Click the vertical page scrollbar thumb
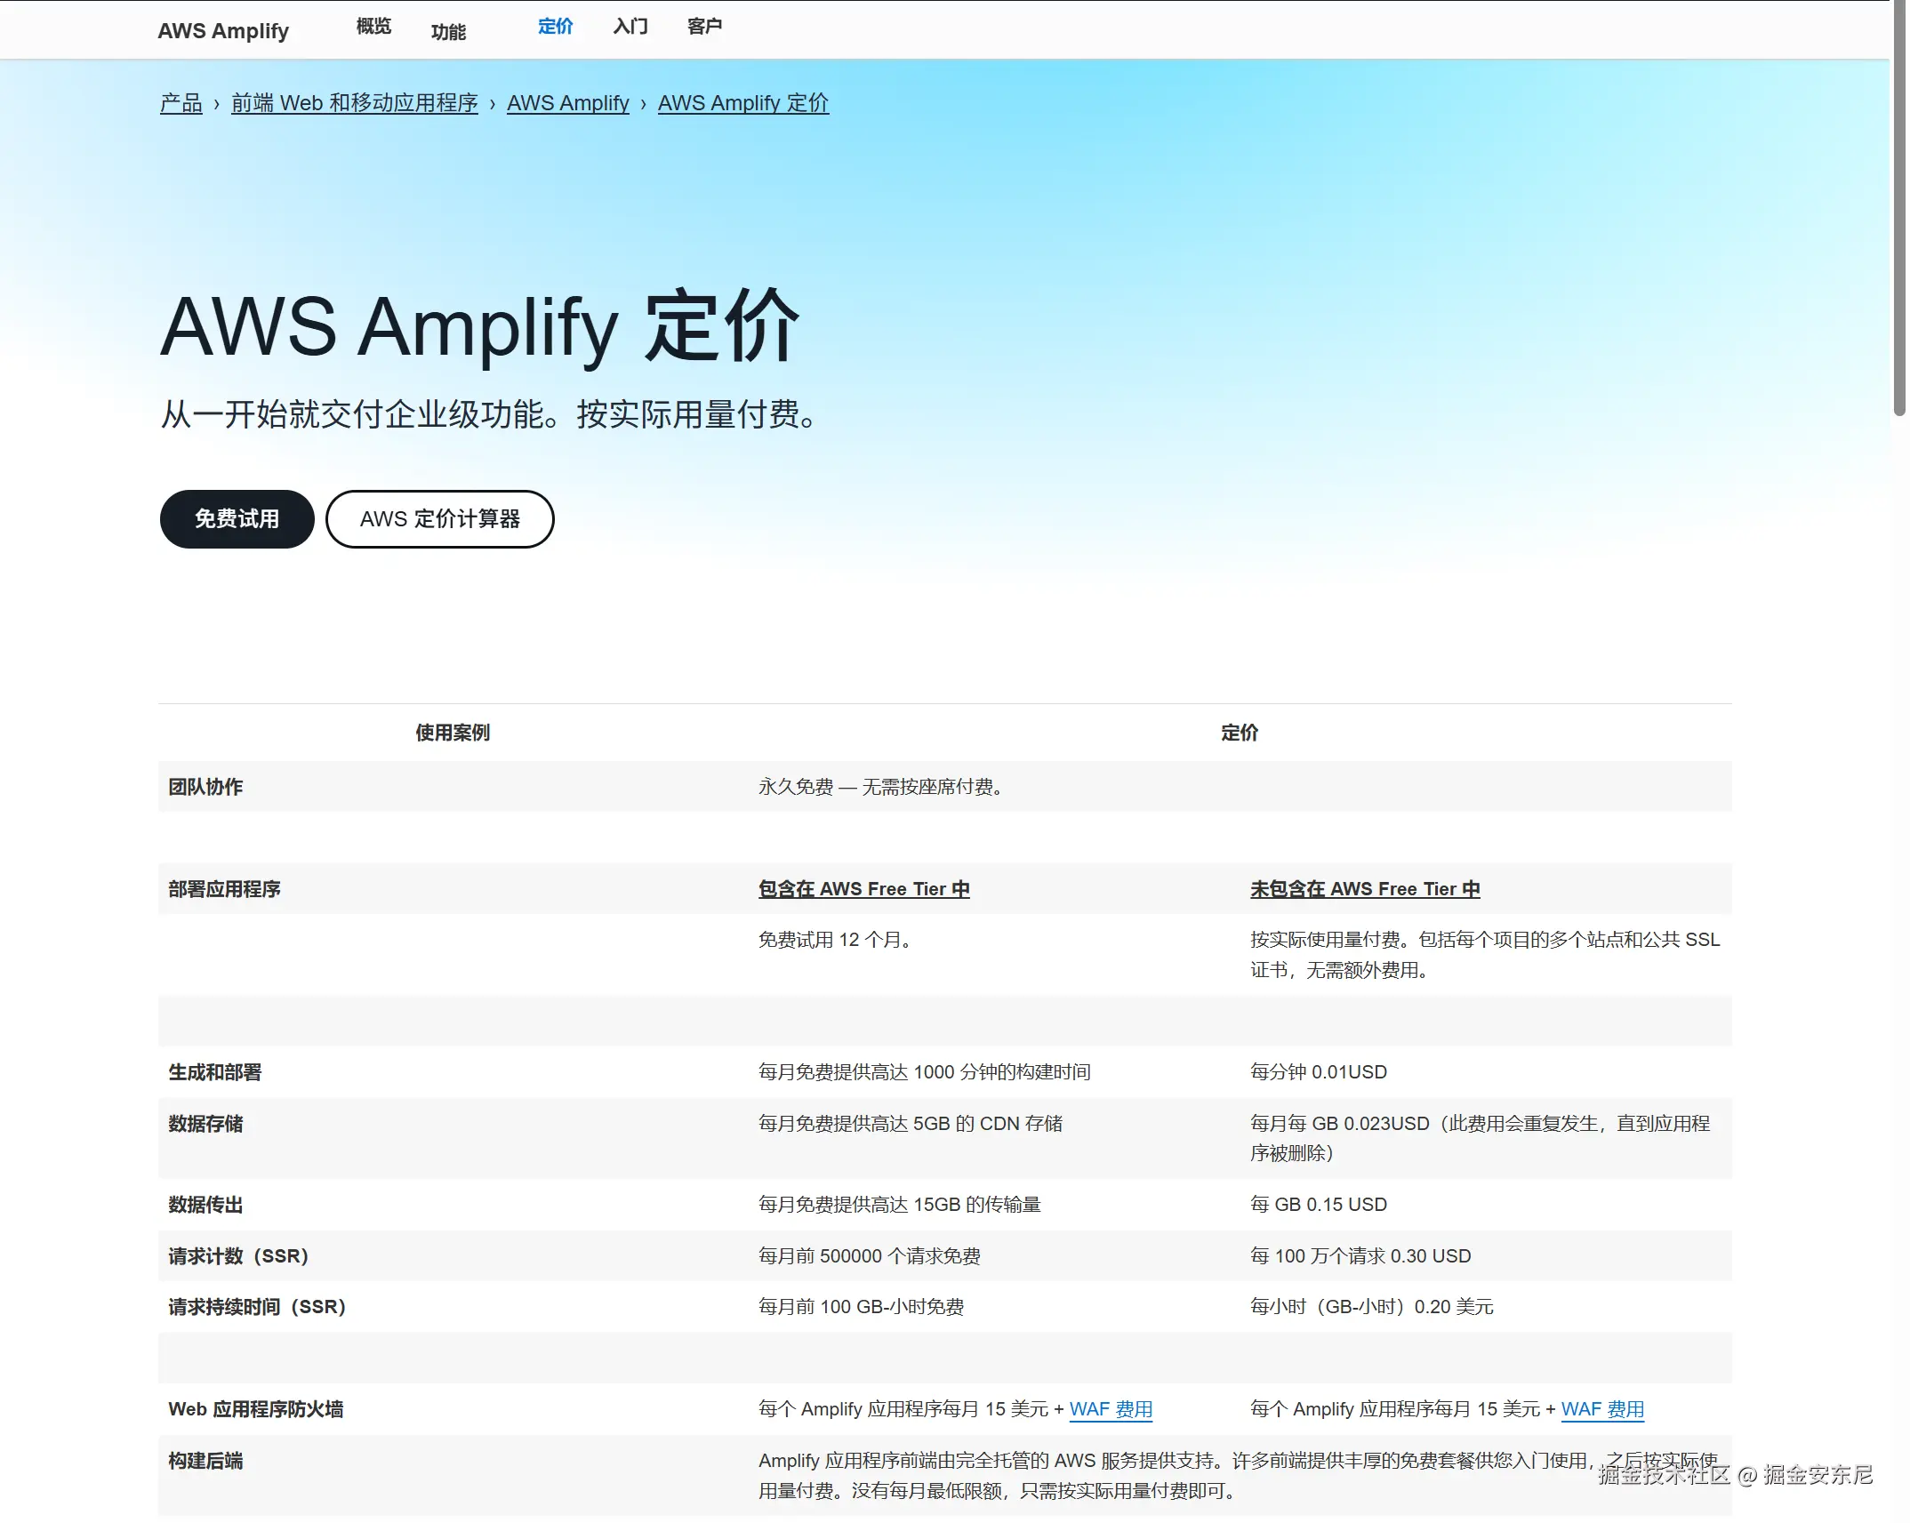Screen dimensions: 1910x1523 tap(1898, 204)
